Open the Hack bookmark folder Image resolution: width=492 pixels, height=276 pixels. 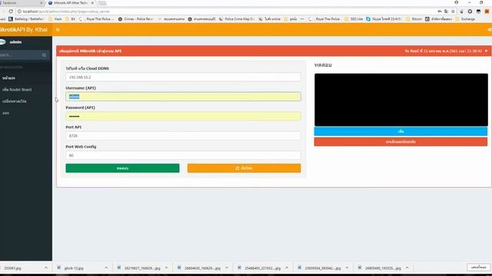(x=55, y=19)
